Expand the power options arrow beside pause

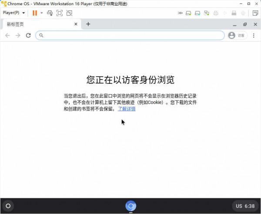[42, 13]
